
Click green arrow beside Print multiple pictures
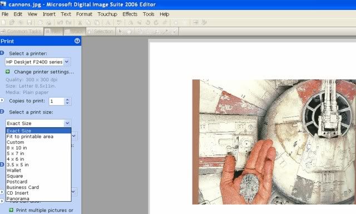11,210
